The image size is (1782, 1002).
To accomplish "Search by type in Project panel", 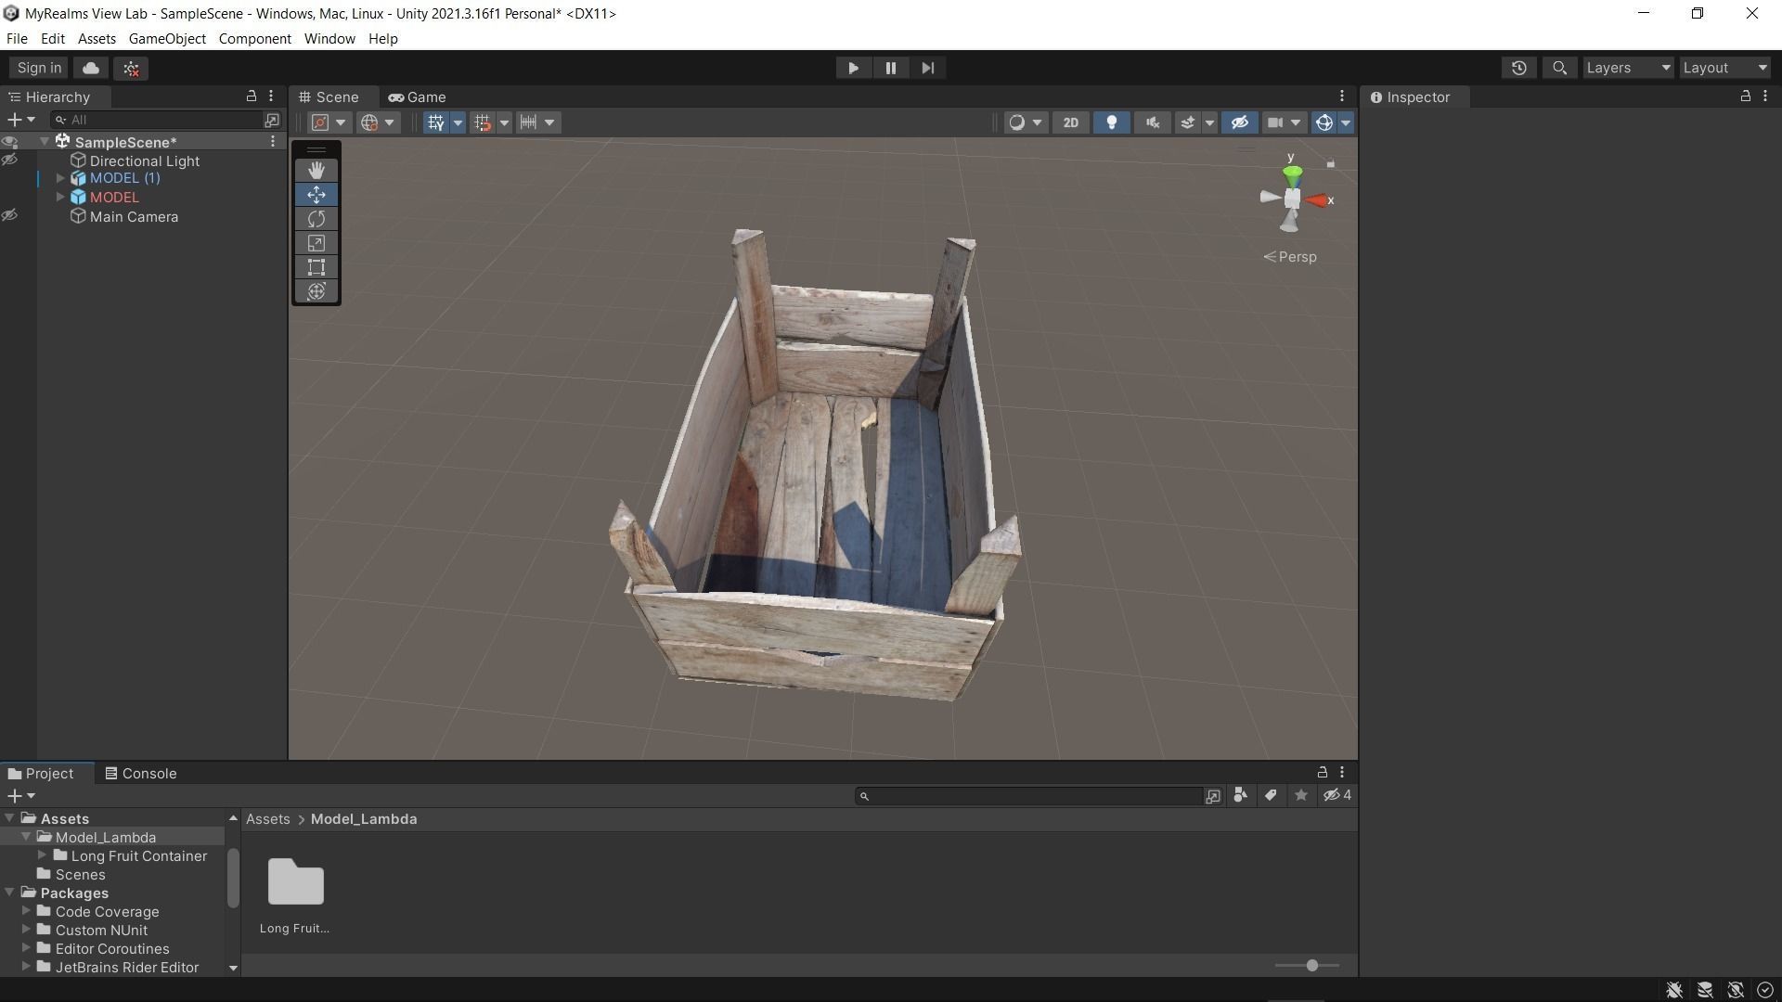I will (x=1240, y=795).
